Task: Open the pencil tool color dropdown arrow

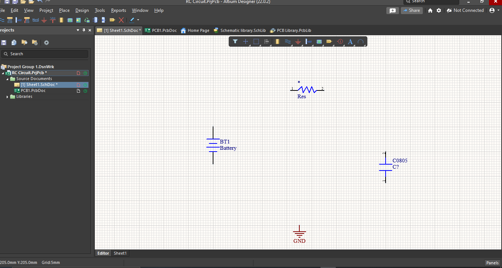Action: [138, 20]
